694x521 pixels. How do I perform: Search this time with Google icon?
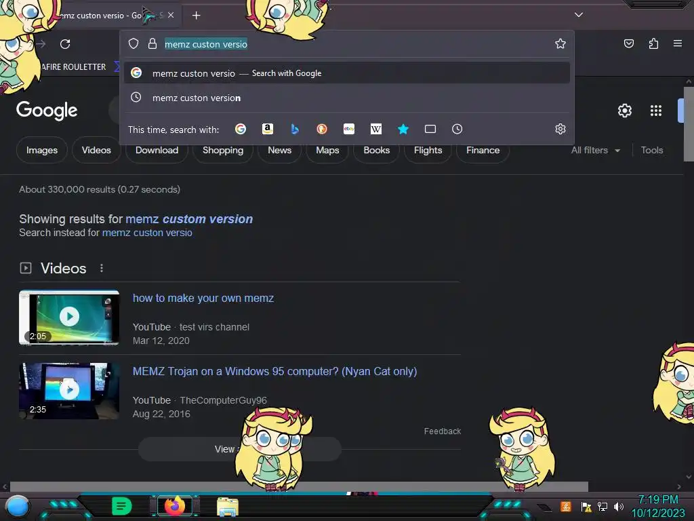tap(241, 129)
